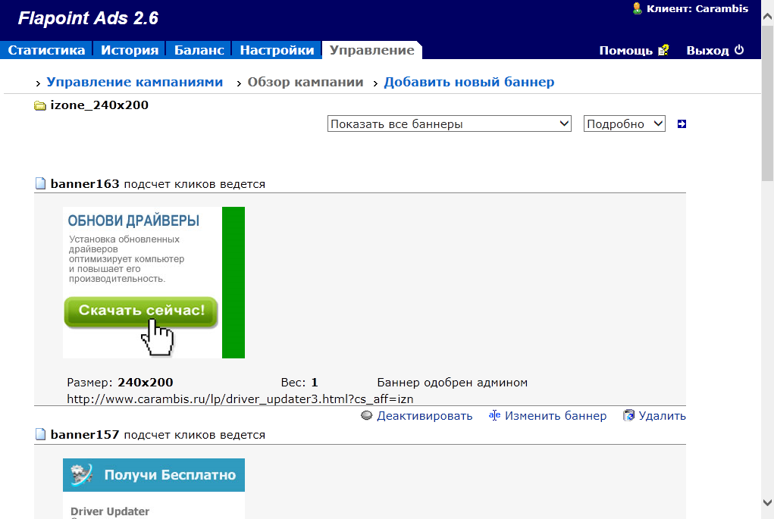Click the banner163 URL text

[240, 399]
